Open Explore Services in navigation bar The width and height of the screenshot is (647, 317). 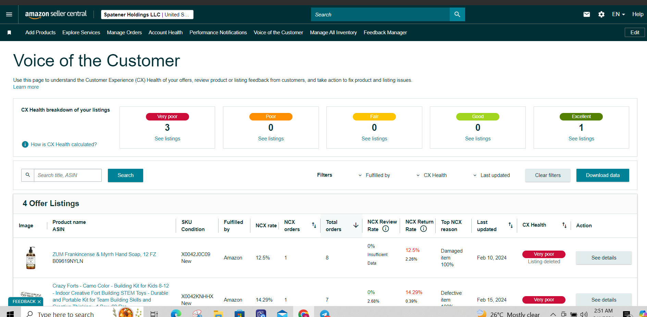point(81,33)
